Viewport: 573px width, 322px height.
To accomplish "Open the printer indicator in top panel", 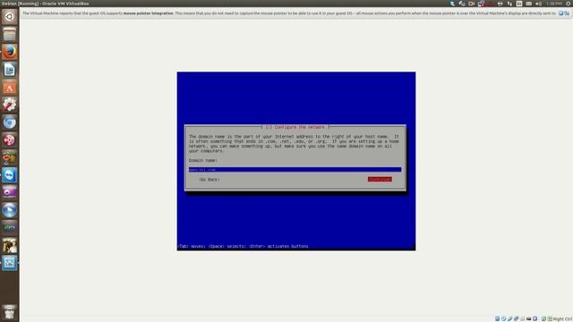I will [x=500, y=4].
